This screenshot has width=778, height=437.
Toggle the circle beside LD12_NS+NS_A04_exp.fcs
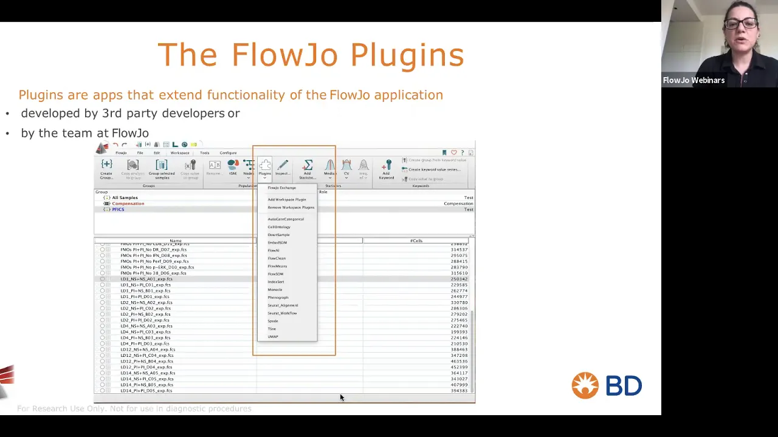(x=102, y=350)
